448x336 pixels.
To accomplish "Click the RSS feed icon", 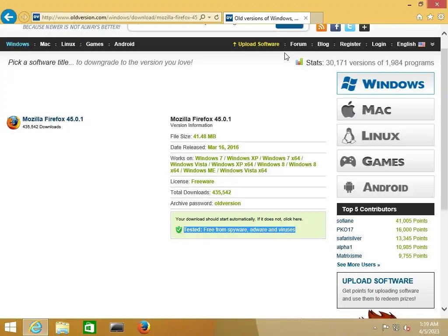I will pyautogui.click(x=322, y=28).
